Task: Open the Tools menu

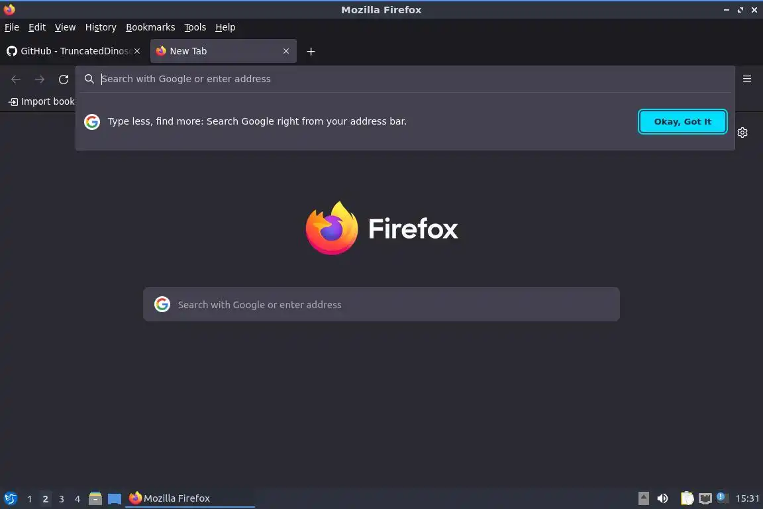Action: 195,27
